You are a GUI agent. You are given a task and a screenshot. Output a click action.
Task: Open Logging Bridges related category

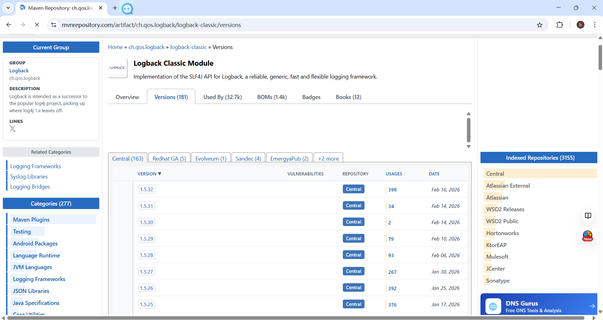tap(30, 187)
